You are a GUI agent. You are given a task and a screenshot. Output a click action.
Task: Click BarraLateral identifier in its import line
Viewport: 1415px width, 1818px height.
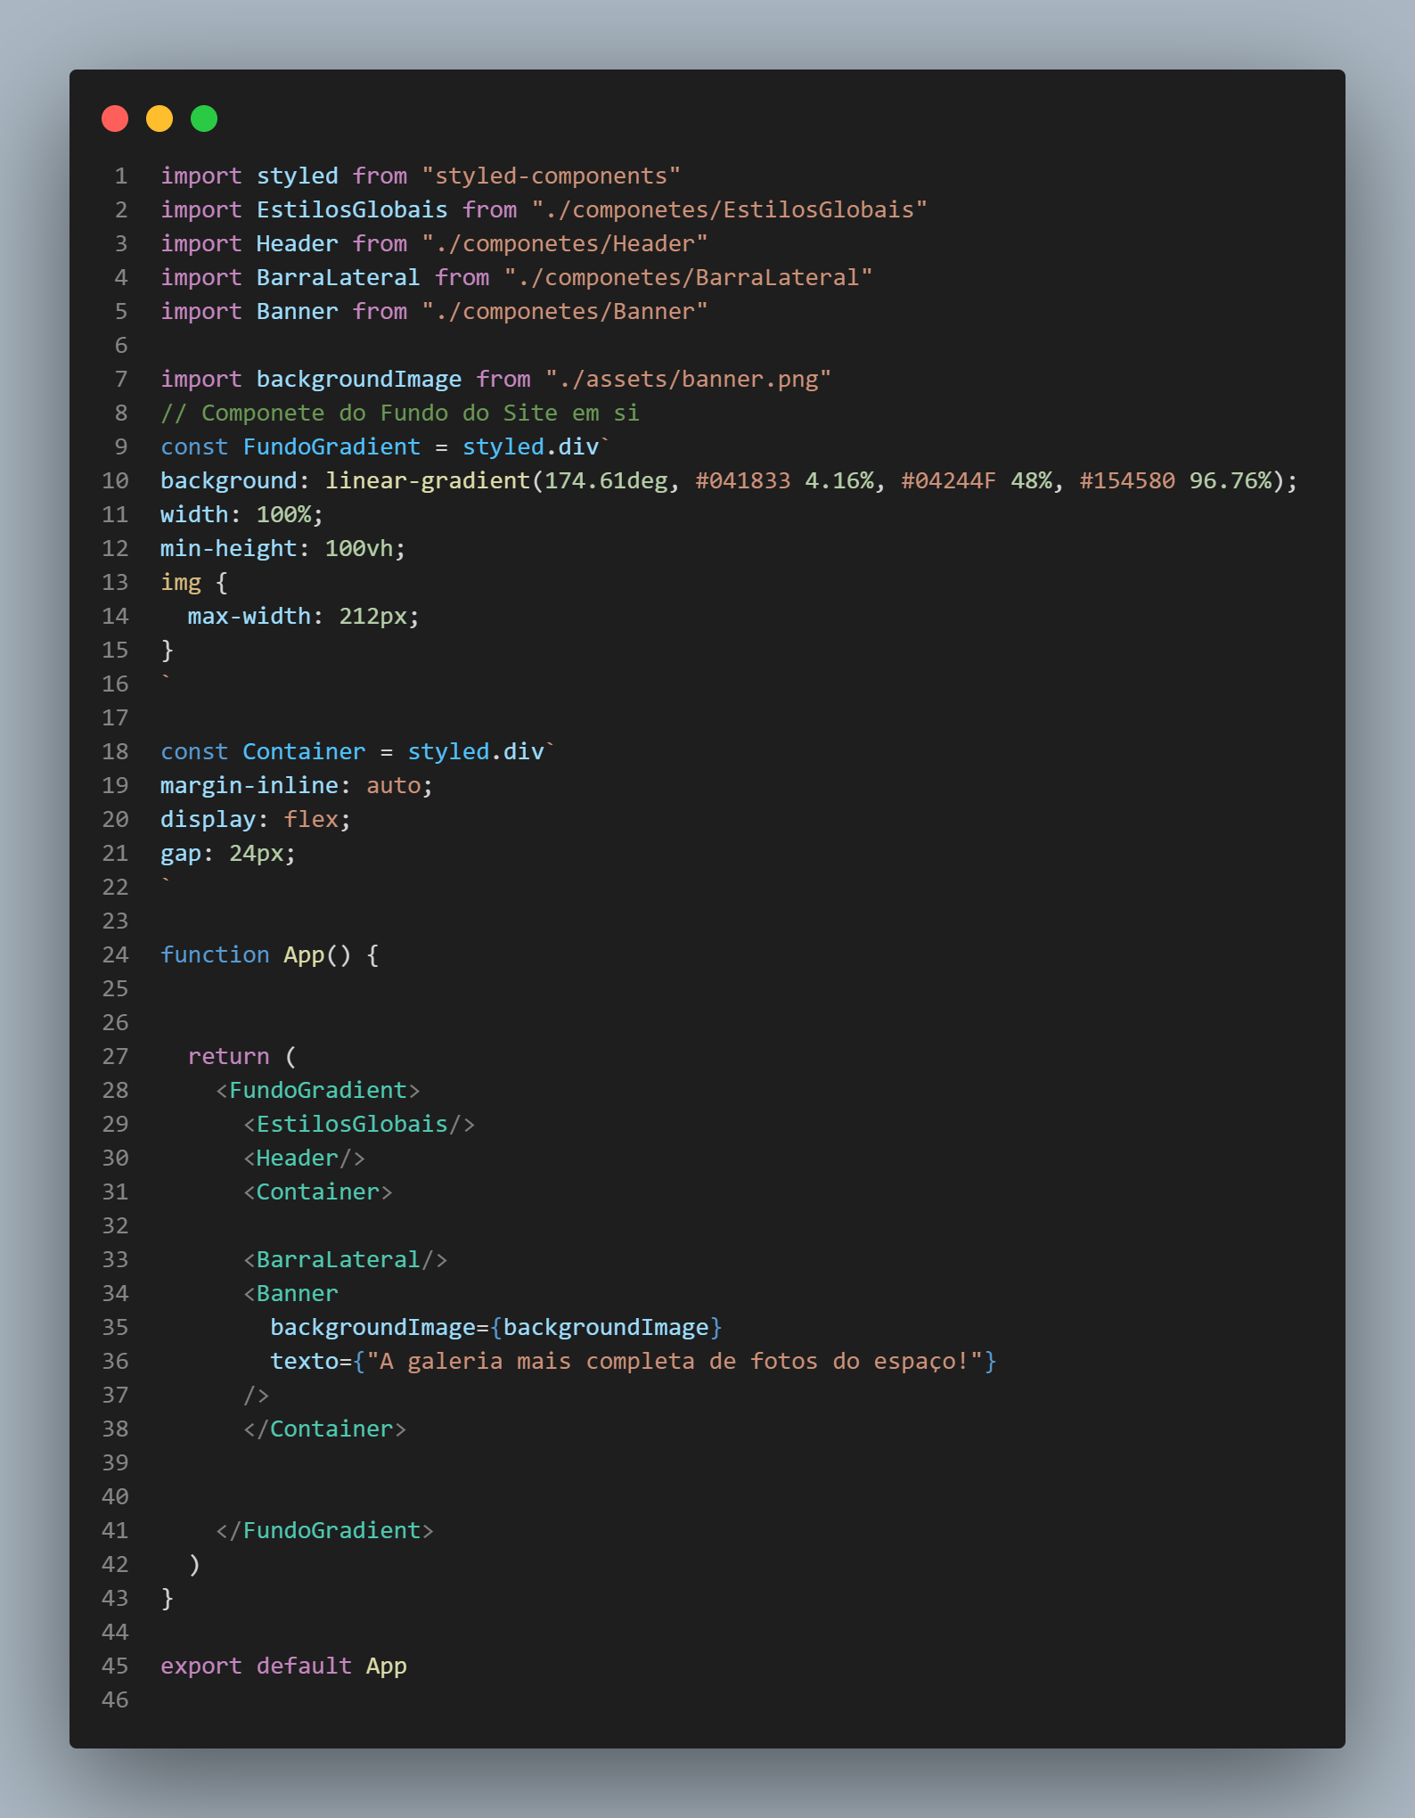click(x=339, y=278)
